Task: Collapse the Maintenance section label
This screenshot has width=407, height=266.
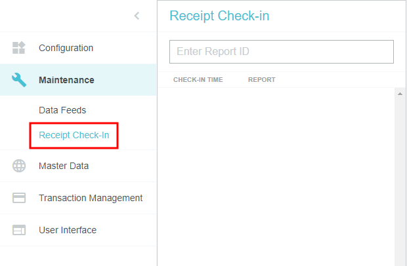Action: 66,80
